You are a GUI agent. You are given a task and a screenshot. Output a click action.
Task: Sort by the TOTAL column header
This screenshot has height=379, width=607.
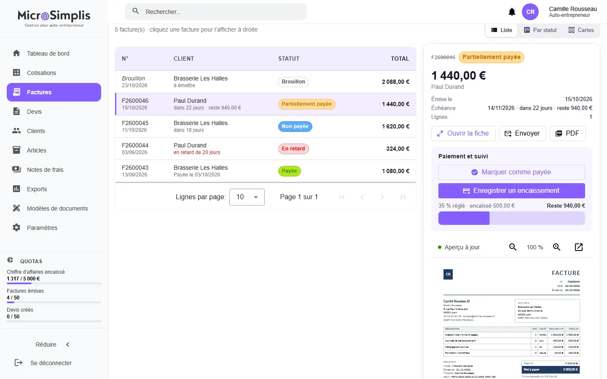pyautogui.click(x=400, y=59)
